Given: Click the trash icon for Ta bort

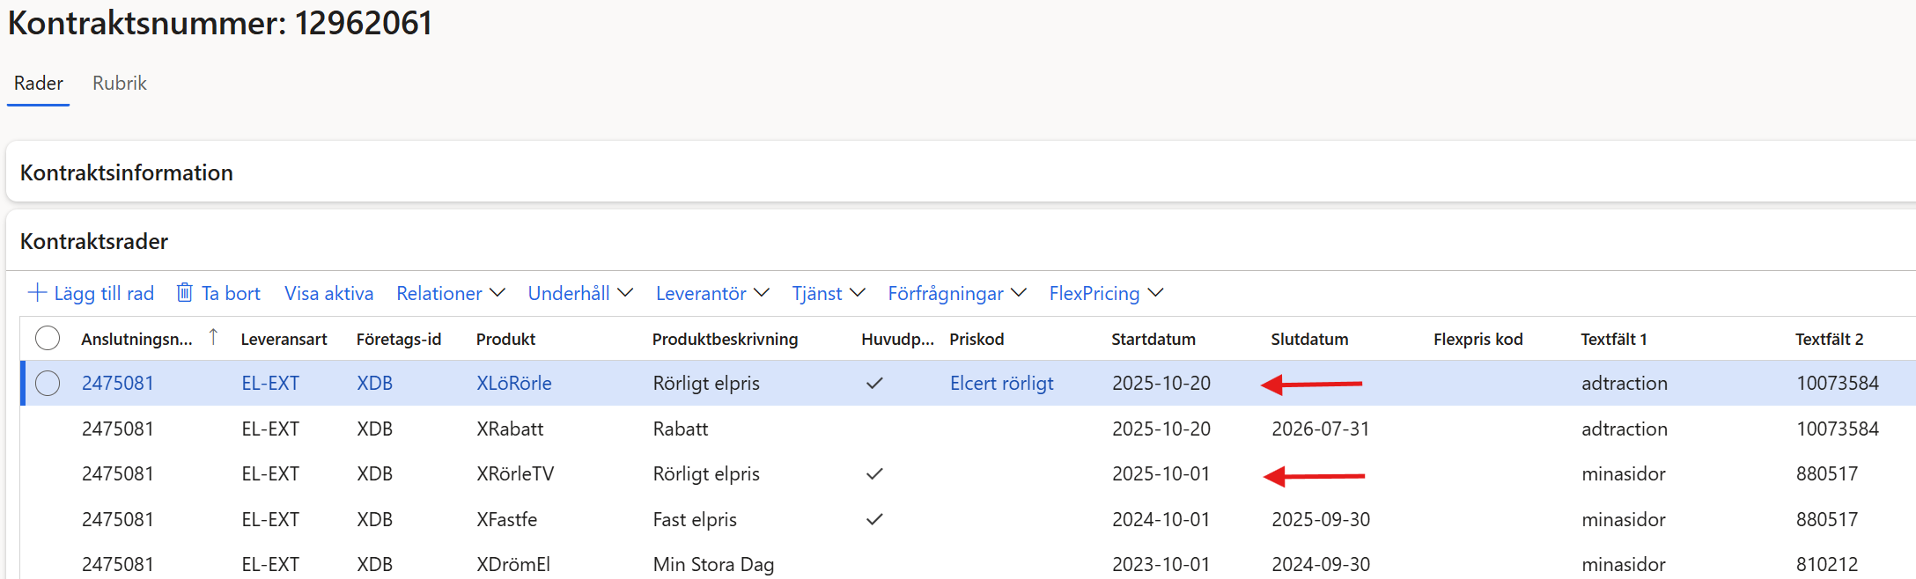Looking at the screenshot, I should click(184, 293).
